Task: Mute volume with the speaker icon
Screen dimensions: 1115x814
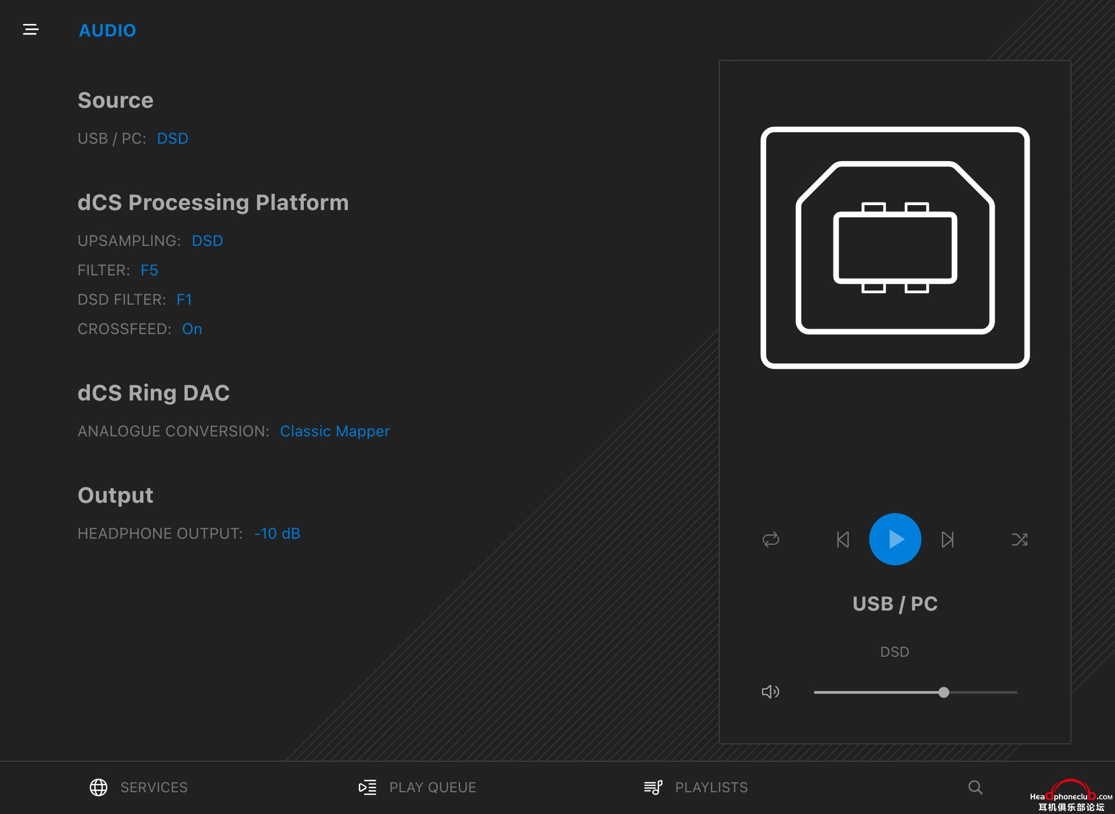Action: click(770, 692)
